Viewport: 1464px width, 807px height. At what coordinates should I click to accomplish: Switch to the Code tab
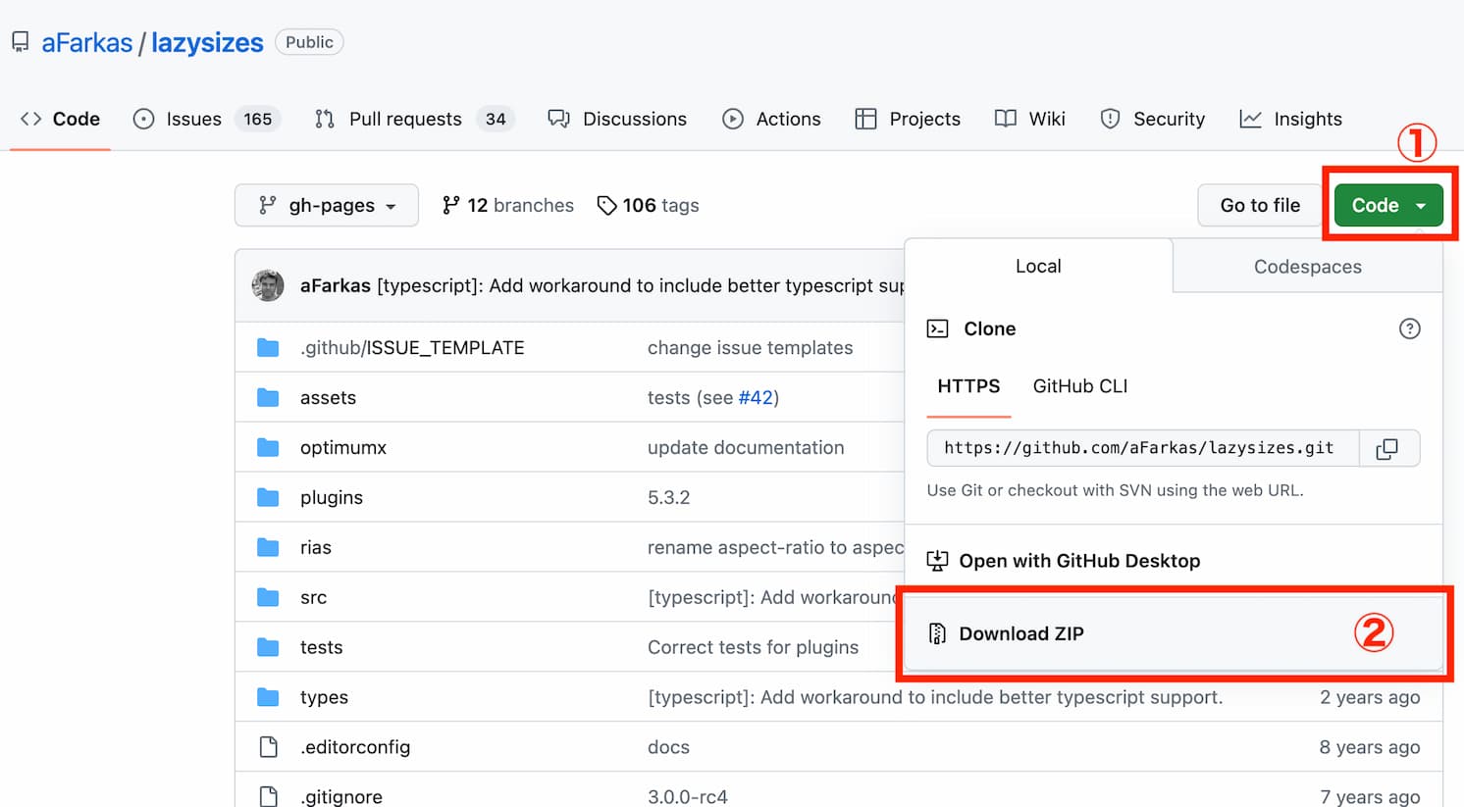(60, 119)
